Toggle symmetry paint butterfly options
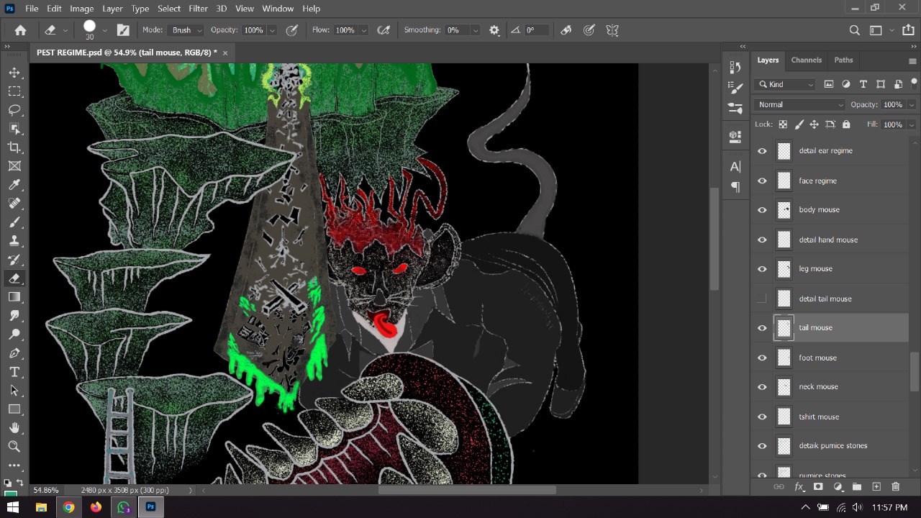Screen dimensions: 921x518 click(x=612, y=30)
